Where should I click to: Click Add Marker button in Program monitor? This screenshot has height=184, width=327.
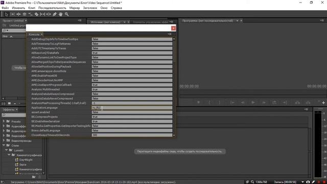[199, 102]
